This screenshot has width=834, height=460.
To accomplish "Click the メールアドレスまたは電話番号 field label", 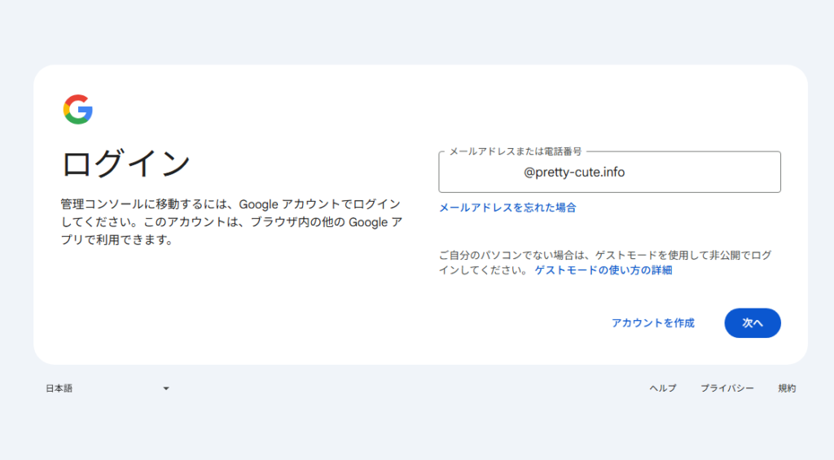I will [515, 151].
